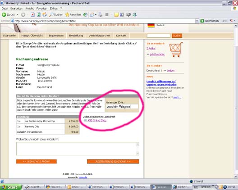Follow the jetzt bestellen link
The height and width of the screenshot is (190, 238).
[157, 54]
